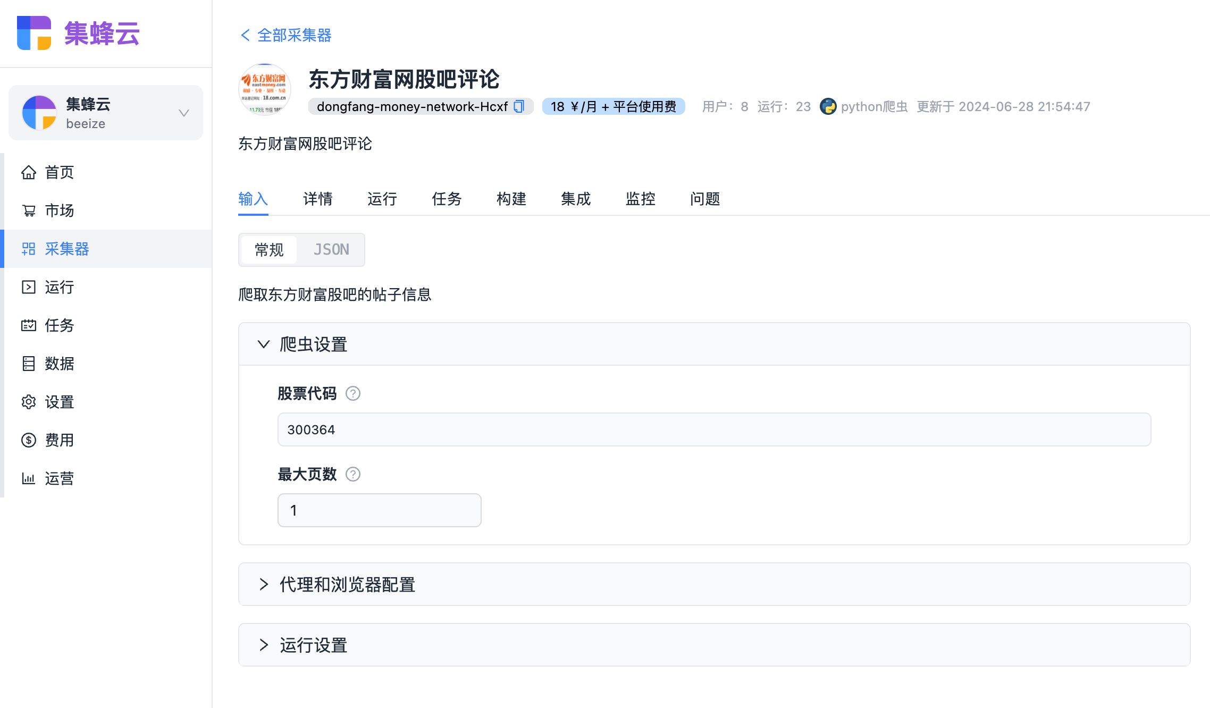1210x708 pixels.
Task: Select the 常规 input mode
Action: point(269,250)
